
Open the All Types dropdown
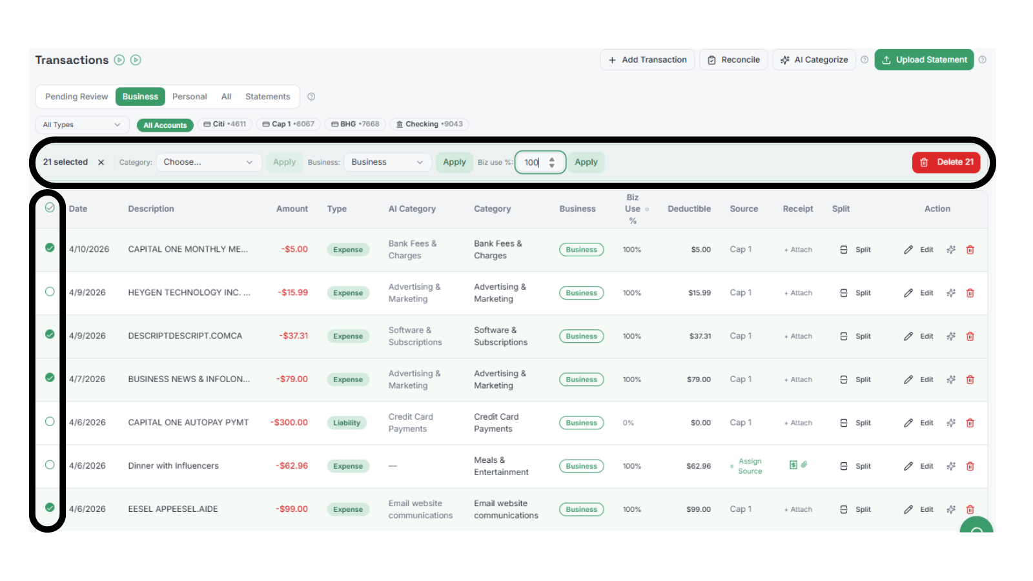tap(82, 125)
